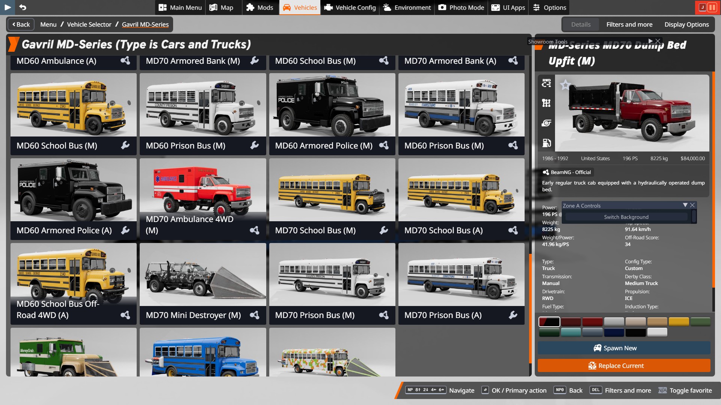Click the undo arrow in top bar
721x405 pixels.
[23, 7]
